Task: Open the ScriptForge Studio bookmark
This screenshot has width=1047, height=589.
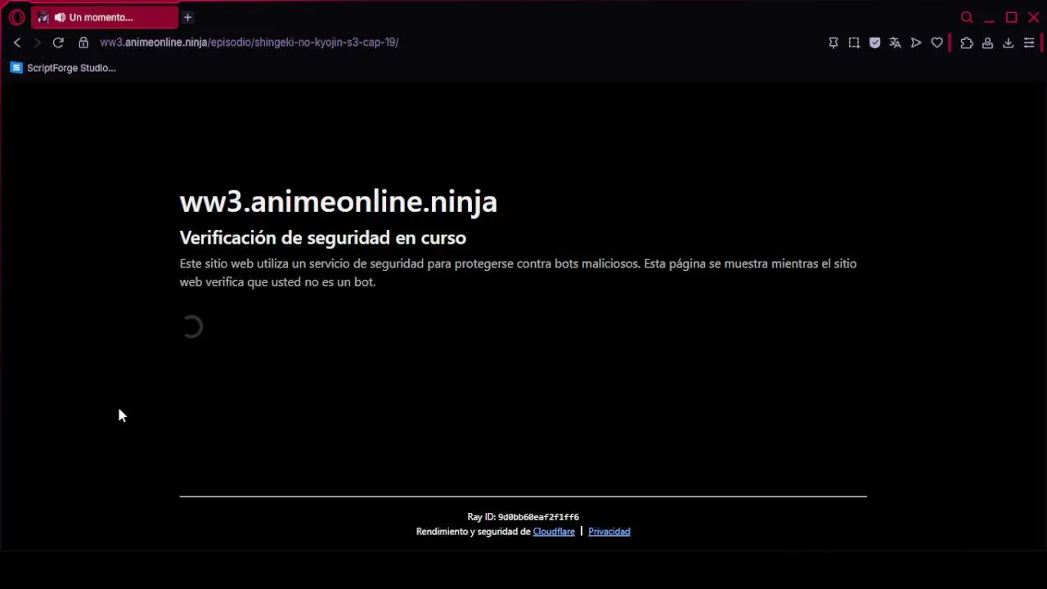Action: click(63, 68)
